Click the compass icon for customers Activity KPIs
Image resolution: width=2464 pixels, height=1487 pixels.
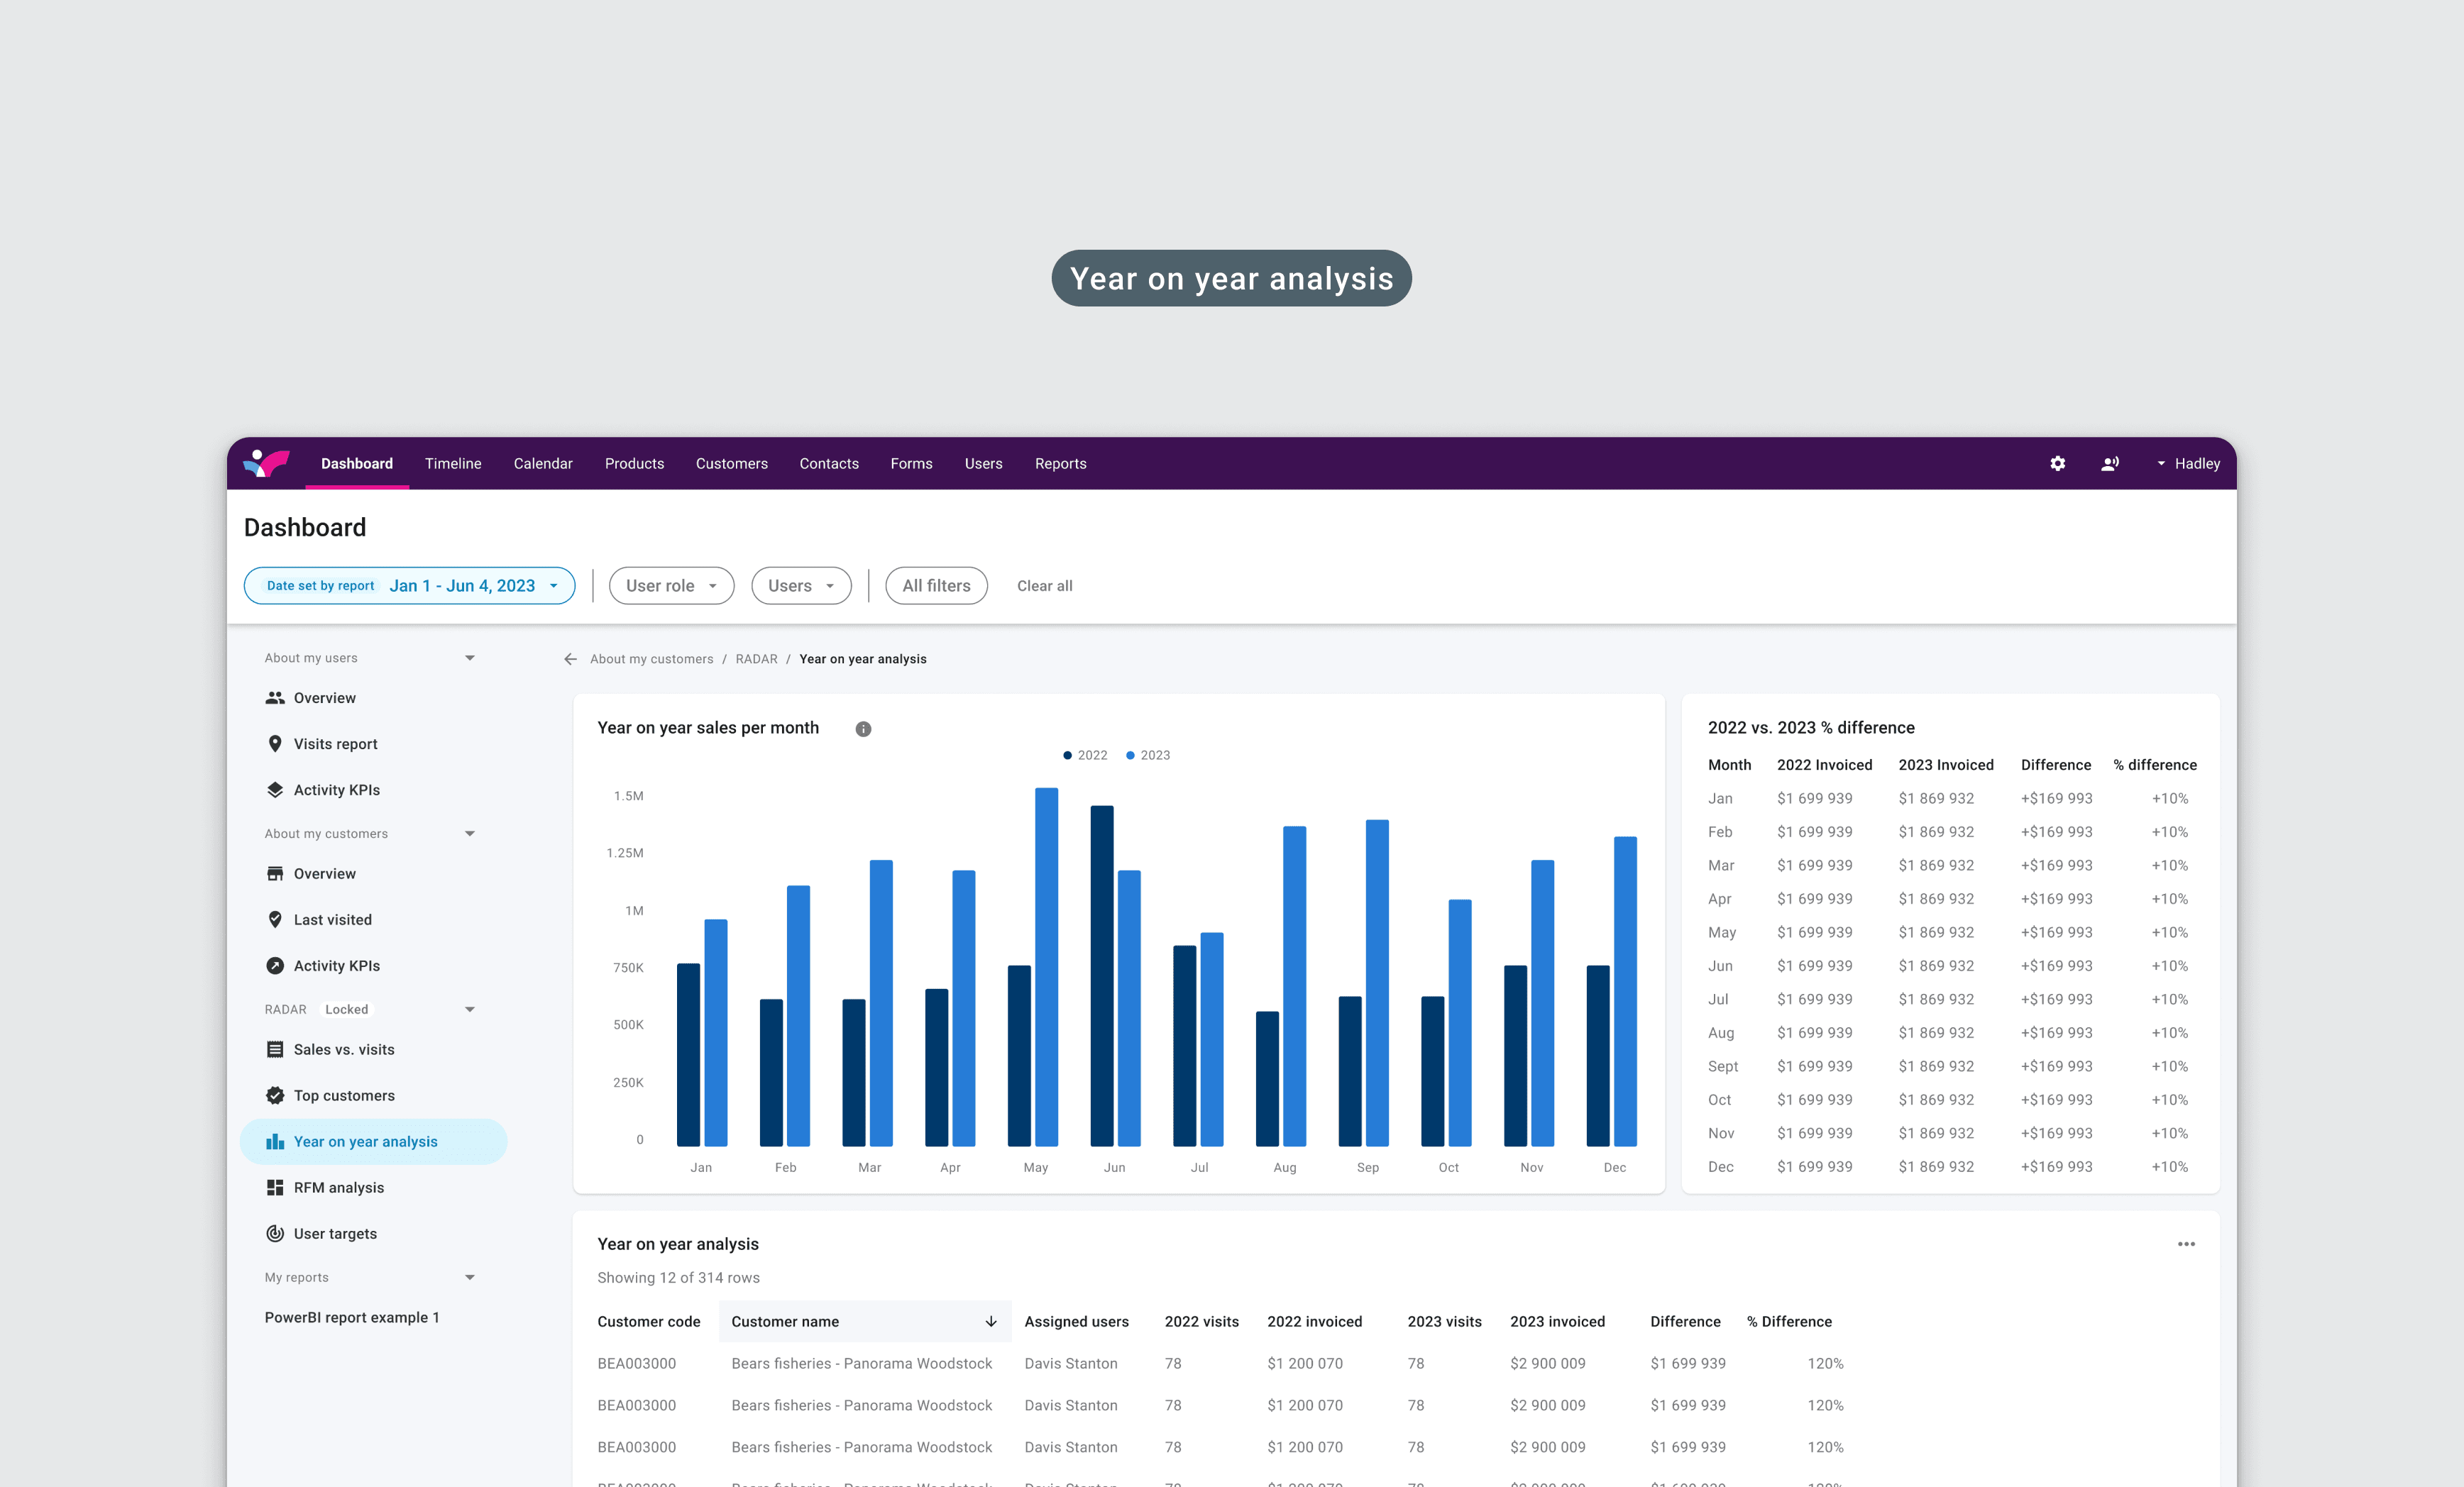[x=275, y=966]
